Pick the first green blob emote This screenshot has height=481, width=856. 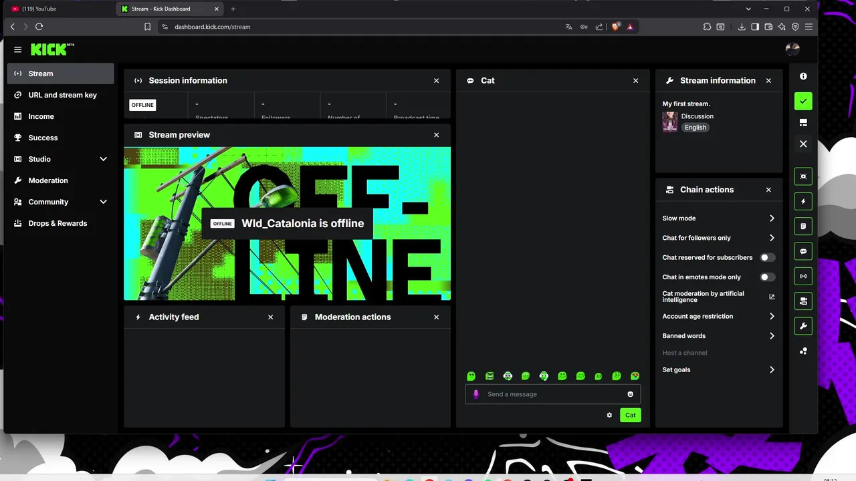coord(471,376)
